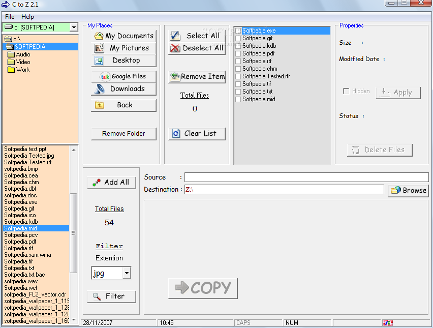This screenshot has height=328, width=433.
Task: Click the Audio folder icon
Action: point(11,54)
